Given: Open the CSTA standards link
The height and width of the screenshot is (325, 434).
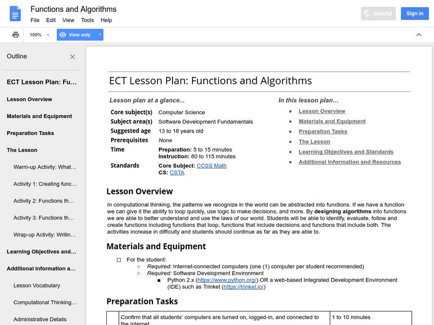Looking at the screenshot, I should [x=177, y=172].
